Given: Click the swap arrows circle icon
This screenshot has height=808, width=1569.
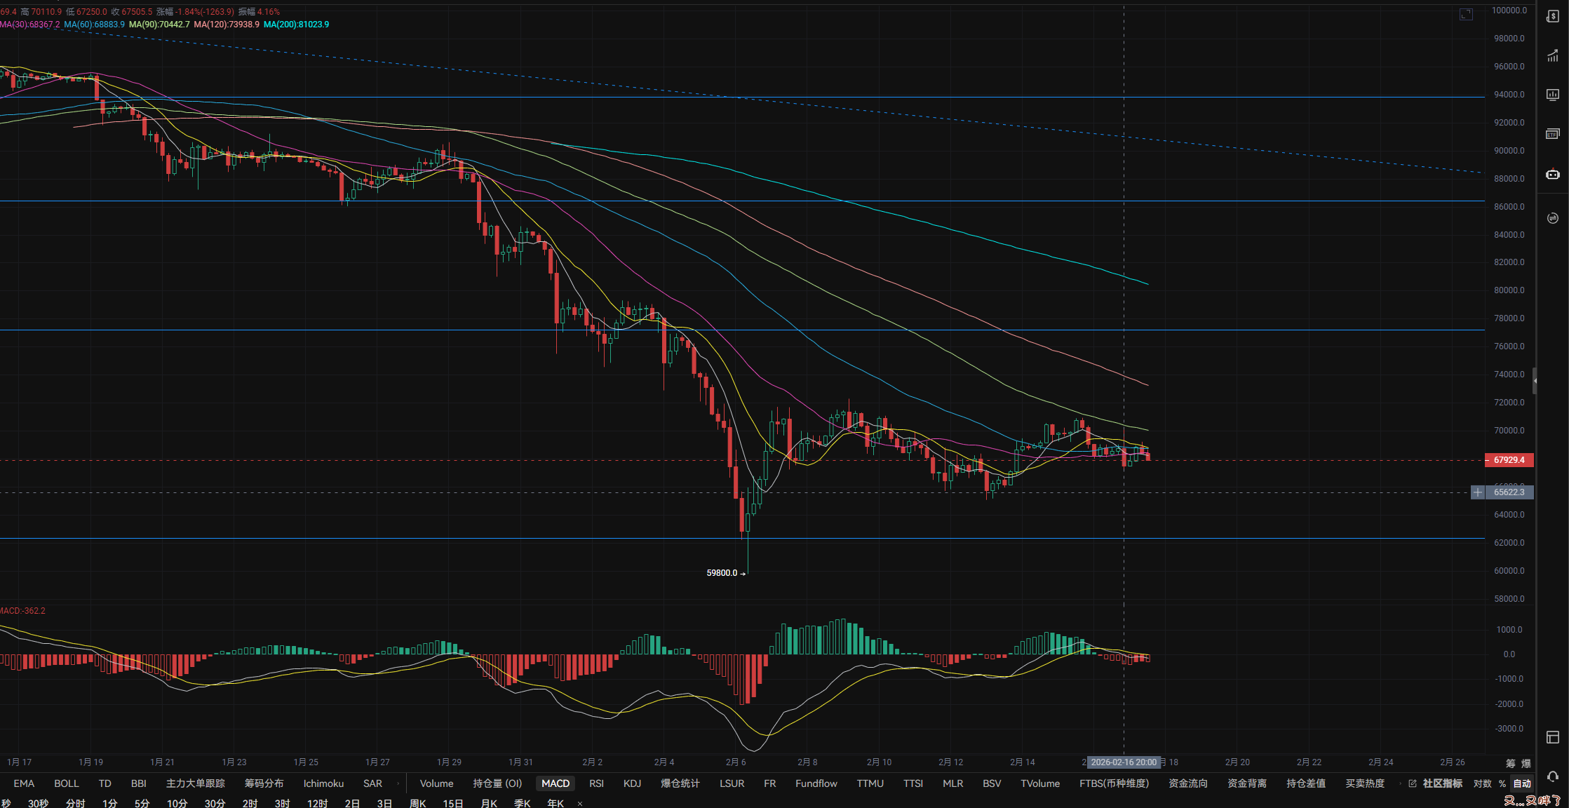Looking at the screenshot, I should pyautogui.click(x=1552, y=218).
